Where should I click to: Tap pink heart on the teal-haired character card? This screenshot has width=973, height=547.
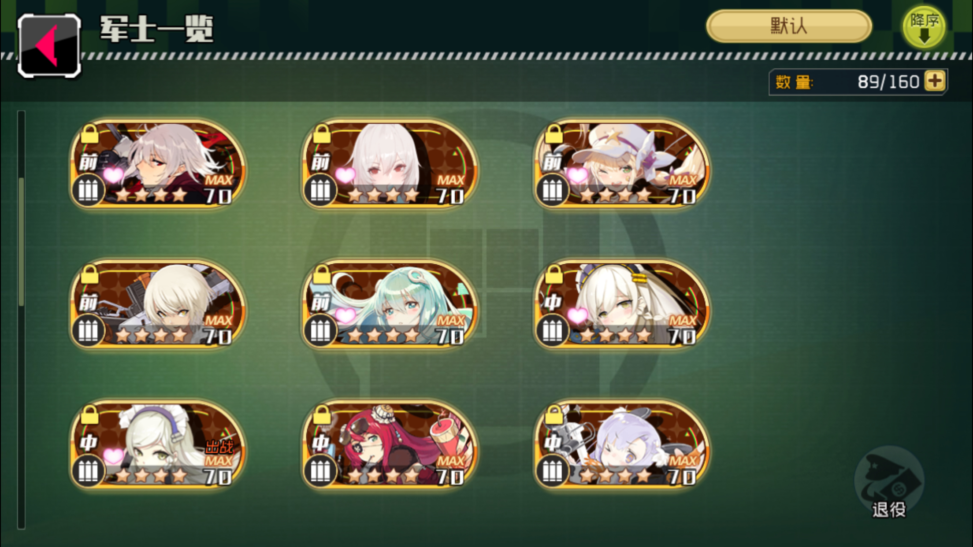coord(345,315)
